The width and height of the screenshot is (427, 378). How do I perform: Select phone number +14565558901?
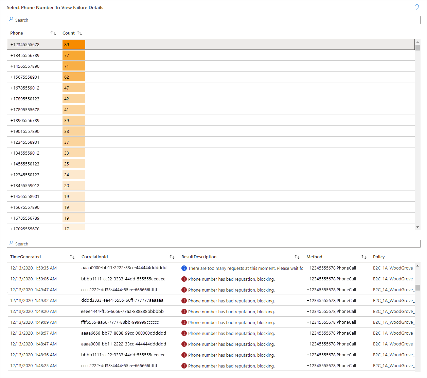(25, 196)
